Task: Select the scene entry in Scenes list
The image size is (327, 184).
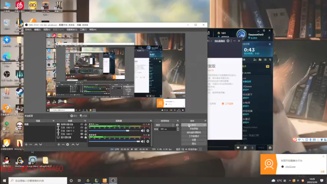Action: pyautogui.click(x=40, y=124)
